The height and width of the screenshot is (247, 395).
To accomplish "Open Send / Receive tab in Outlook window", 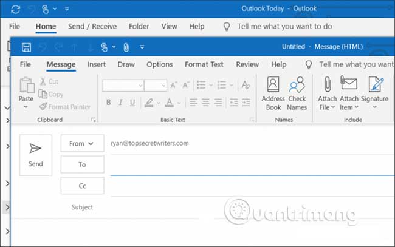I will (x=92, y=27).
